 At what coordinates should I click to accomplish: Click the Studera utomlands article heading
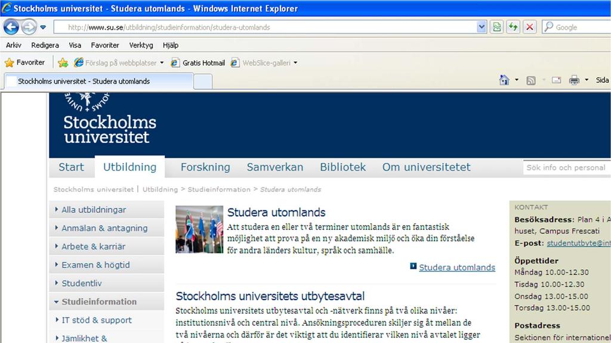coord(276,213)
